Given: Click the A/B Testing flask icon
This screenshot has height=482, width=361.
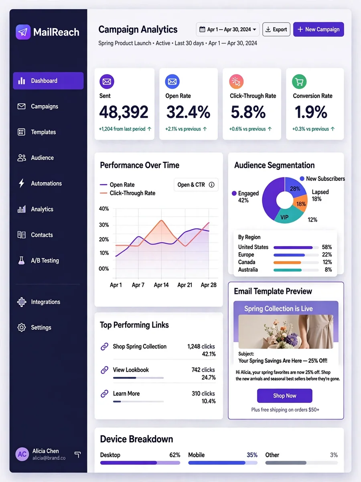Looking at the screenshot, I should [x=22, y=261].
